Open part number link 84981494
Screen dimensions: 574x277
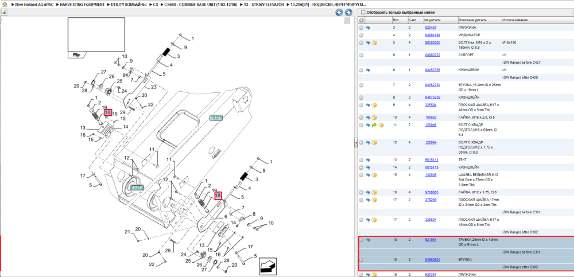(432, 35)
